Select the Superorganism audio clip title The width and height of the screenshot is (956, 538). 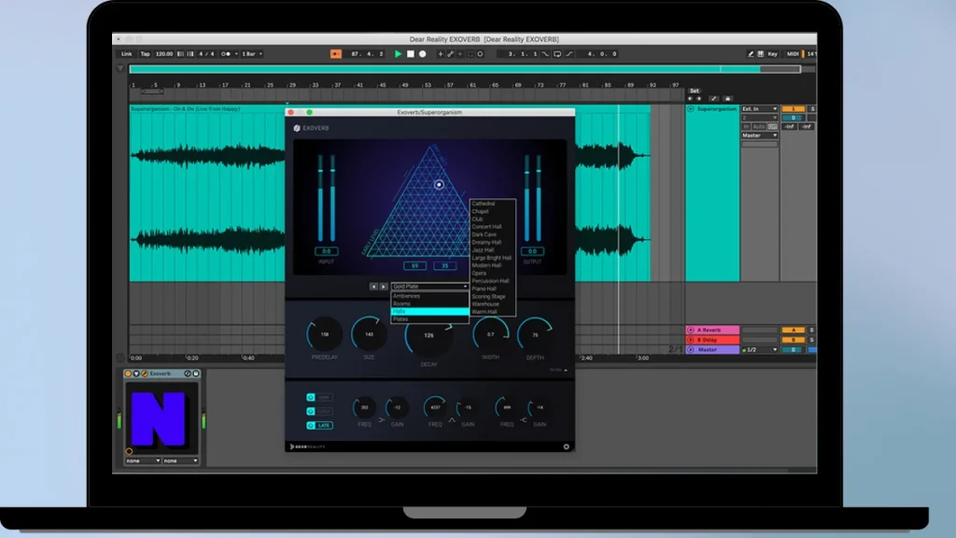coord(186,108)
